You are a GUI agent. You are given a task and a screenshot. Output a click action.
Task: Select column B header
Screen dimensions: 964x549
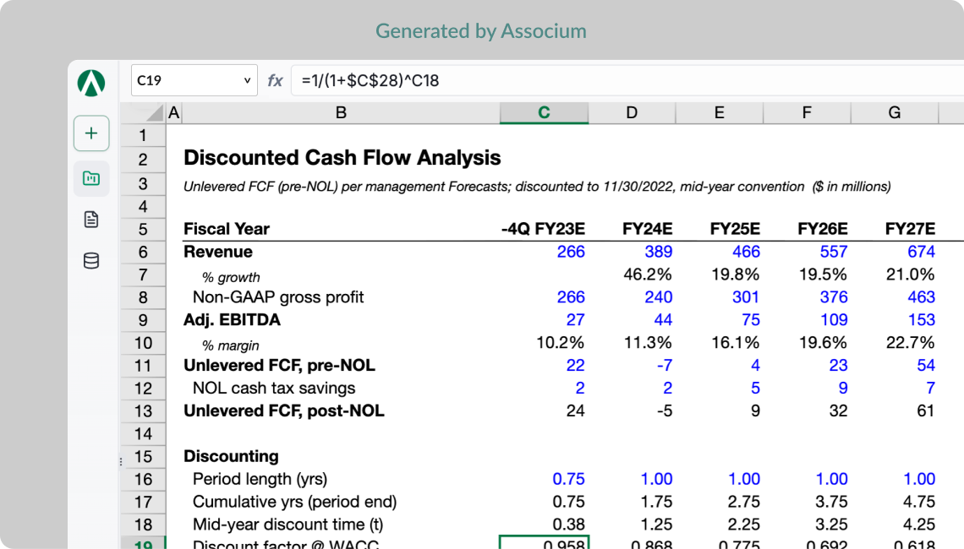pyautogui.click(x=342, y=113)
